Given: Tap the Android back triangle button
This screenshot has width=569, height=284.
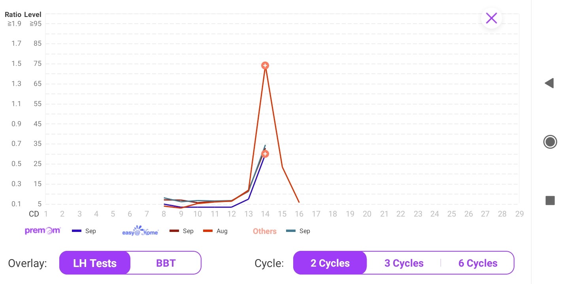Looking at the screenshot, I should tap(550, 83).
